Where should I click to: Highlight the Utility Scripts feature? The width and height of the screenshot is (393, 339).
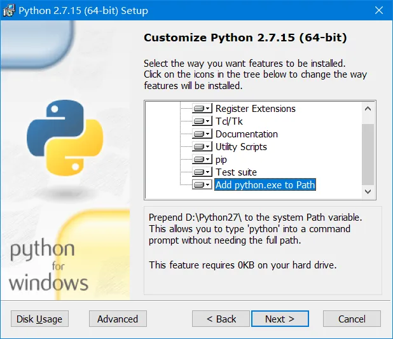[241, 147]
